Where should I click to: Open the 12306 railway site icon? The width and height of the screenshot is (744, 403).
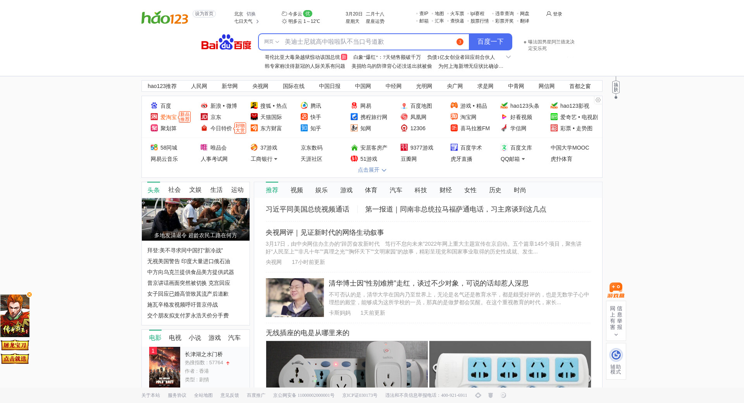(x=404, y=128)
